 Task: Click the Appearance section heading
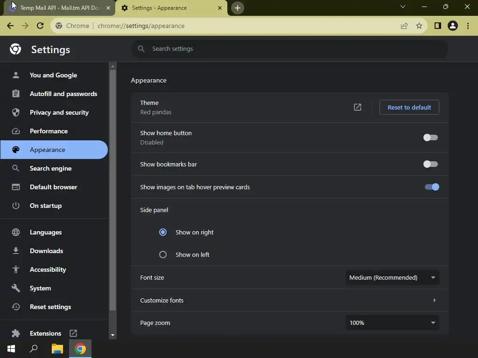pos(149,80)
